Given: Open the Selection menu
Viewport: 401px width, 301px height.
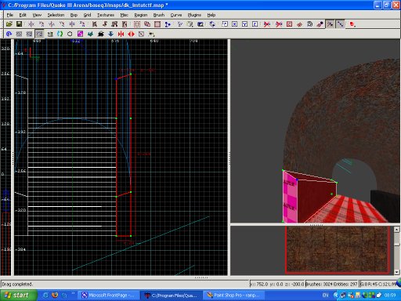Looking at the screenshot, I should pos(56,15).
